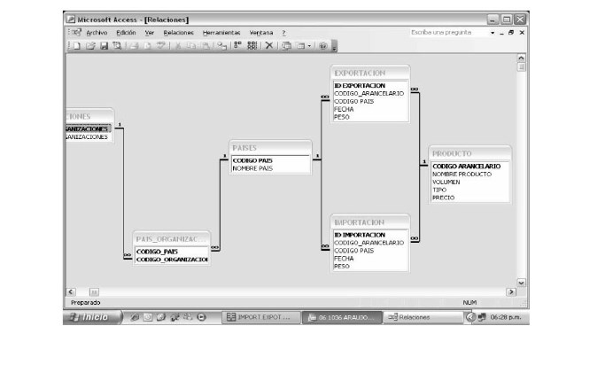
Task: Expand the help question box dropdown arrow
Action: pyautogui.click(x=493, y=32)
